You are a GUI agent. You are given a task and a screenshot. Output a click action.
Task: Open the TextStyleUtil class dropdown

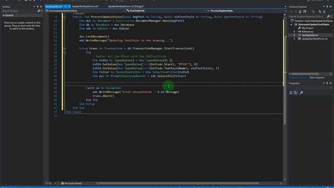pos(205,10)
